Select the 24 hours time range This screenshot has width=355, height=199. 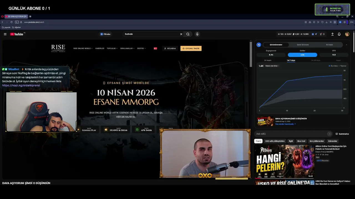[268, 60]
